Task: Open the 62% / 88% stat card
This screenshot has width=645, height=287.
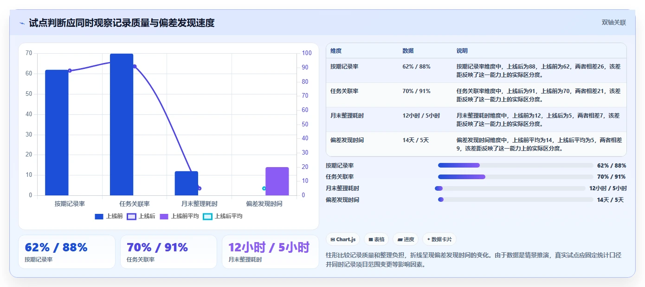Action: (x=67, y=252)
